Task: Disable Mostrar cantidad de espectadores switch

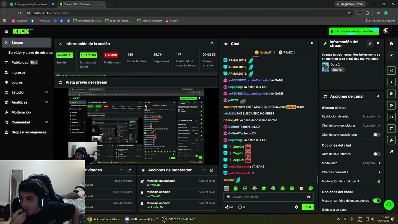Action: point(377,201)
